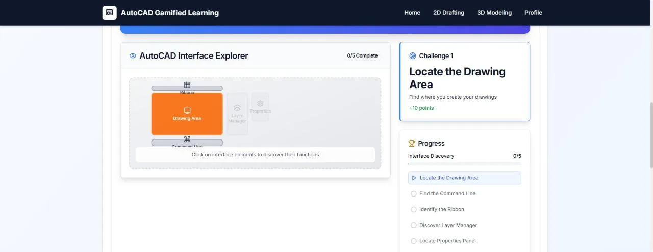Click the Interface Discovery 0/5 counter

coord(517,156)
